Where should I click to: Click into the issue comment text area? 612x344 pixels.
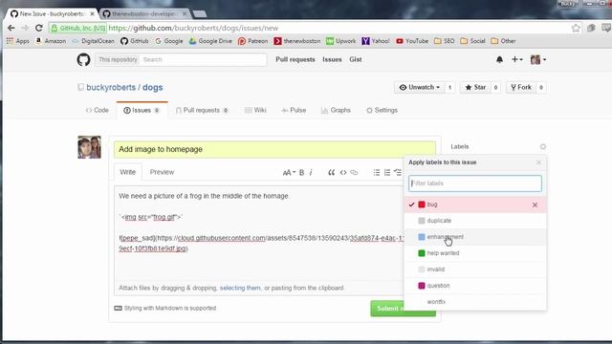coord(259,233)
